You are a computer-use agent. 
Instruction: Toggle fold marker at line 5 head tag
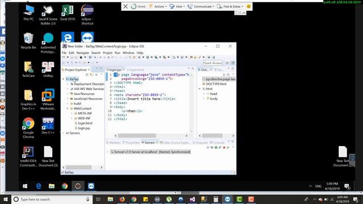tap(112, 91)
